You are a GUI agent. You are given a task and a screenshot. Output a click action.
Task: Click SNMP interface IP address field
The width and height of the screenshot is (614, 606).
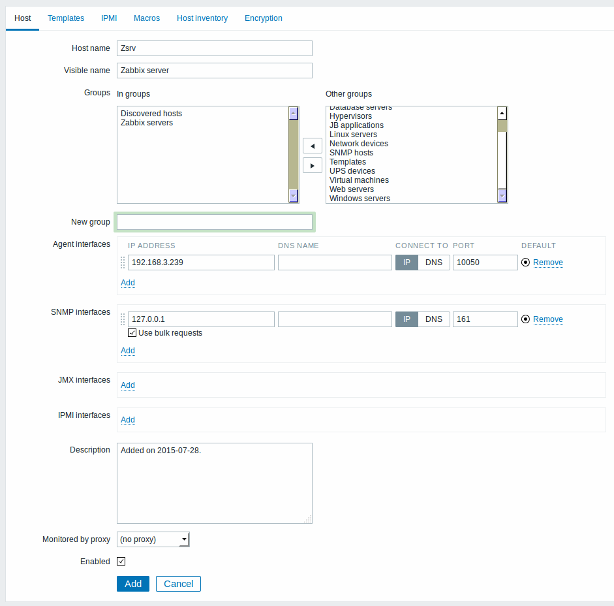[201, 319]
